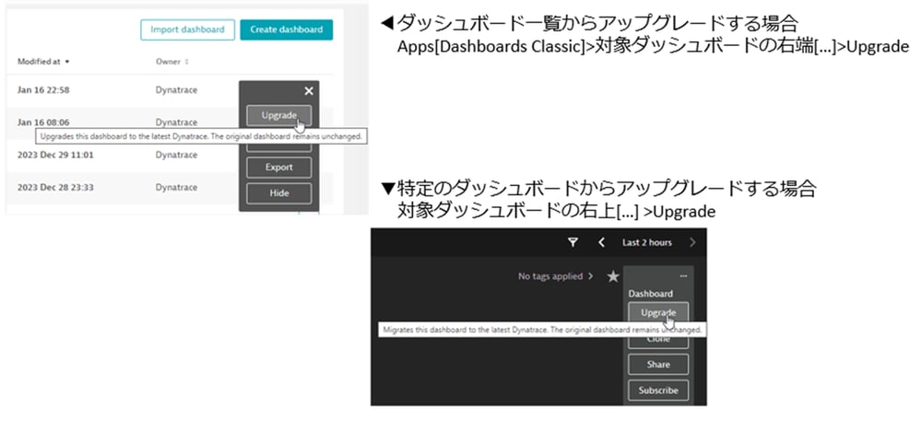The width and height of the screenshot is (922, 431).
Task: Open the three-dot menu above Dashboard
Action: tap(683, 276)
